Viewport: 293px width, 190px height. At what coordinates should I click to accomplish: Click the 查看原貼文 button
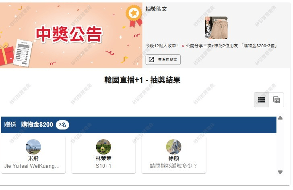(163, 60)
